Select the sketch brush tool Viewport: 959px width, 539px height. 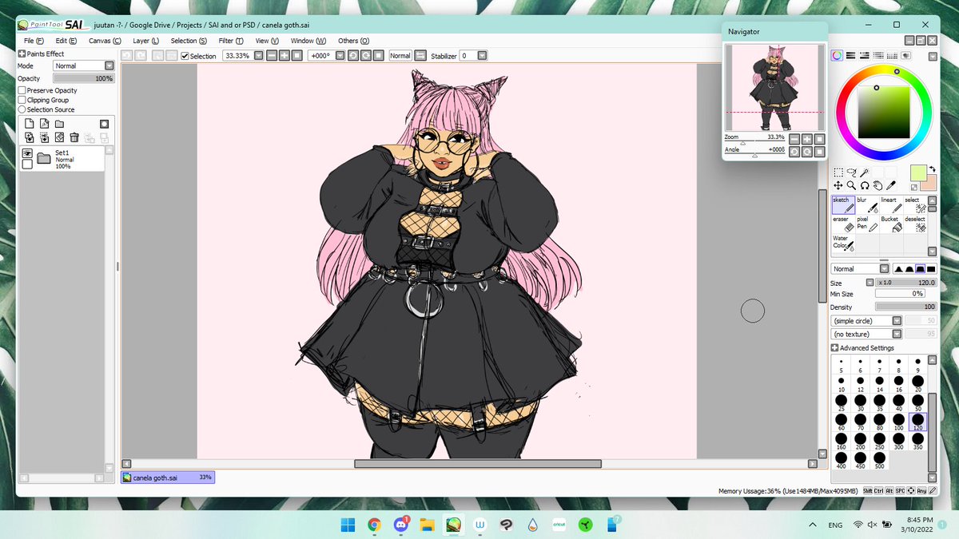tap(843, 204)
